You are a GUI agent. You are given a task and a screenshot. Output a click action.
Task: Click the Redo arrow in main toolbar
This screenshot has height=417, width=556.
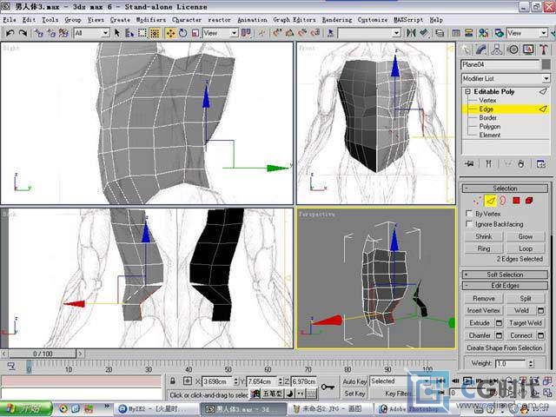(23, 33)
